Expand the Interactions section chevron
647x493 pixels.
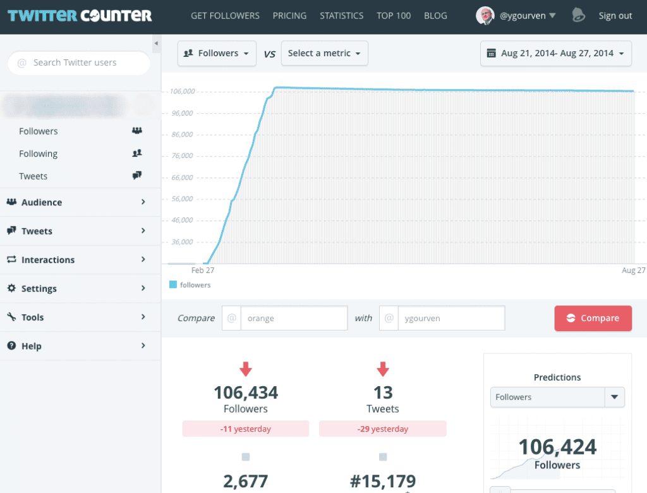(143, 259)
